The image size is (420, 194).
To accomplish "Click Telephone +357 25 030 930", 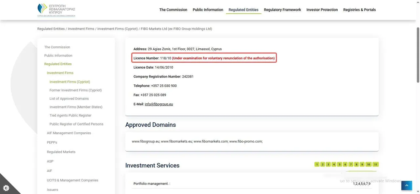I will (x=155, y=86).
